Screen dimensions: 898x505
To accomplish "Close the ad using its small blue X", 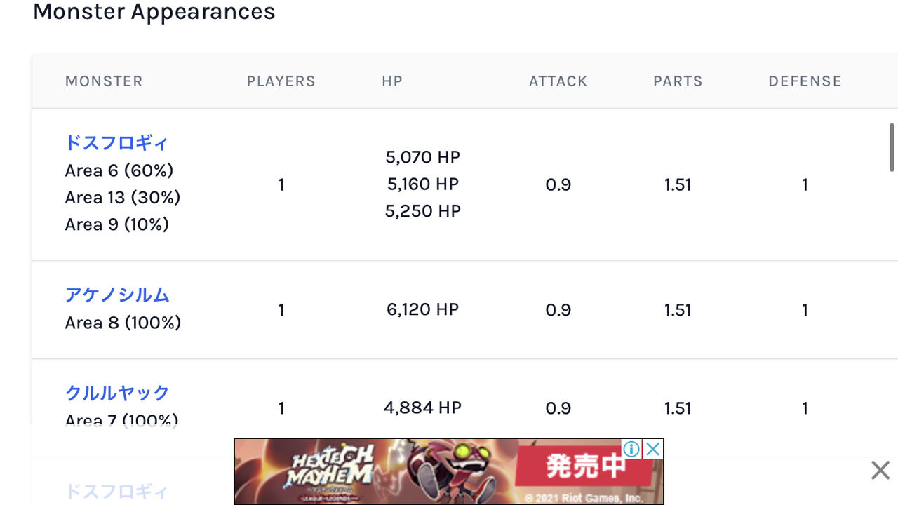I will click(x=652, y=449).
